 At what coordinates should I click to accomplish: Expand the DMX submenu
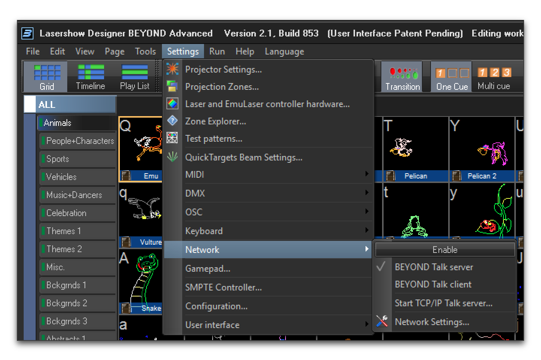(268, 193)
